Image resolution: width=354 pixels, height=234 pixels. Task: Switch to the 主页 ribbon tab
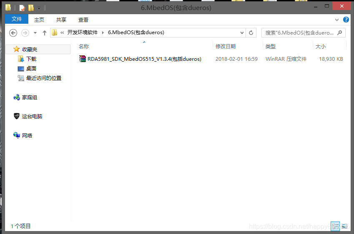point(39,20)
